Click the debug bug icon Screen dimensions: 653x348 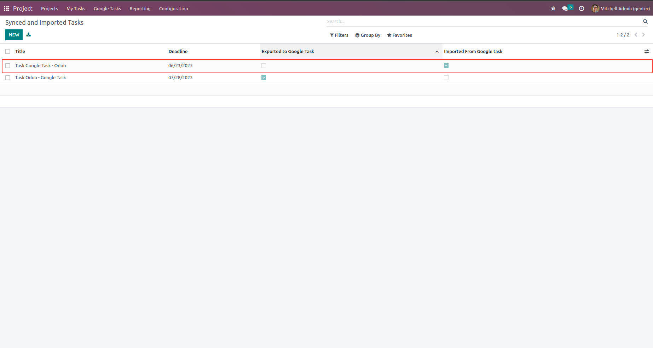click(x=553, y=8)
